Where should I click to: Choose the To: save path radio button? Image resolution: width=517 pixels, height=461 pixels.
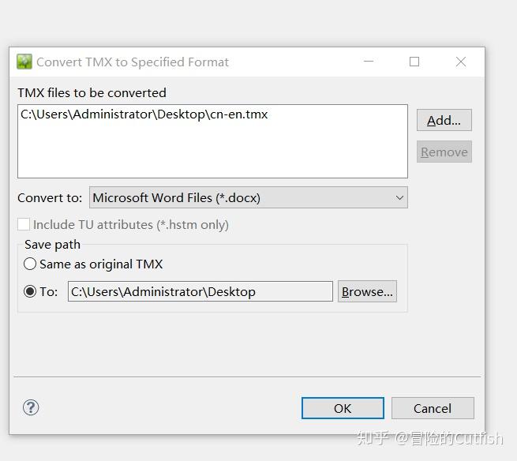[x=30, y=291]
